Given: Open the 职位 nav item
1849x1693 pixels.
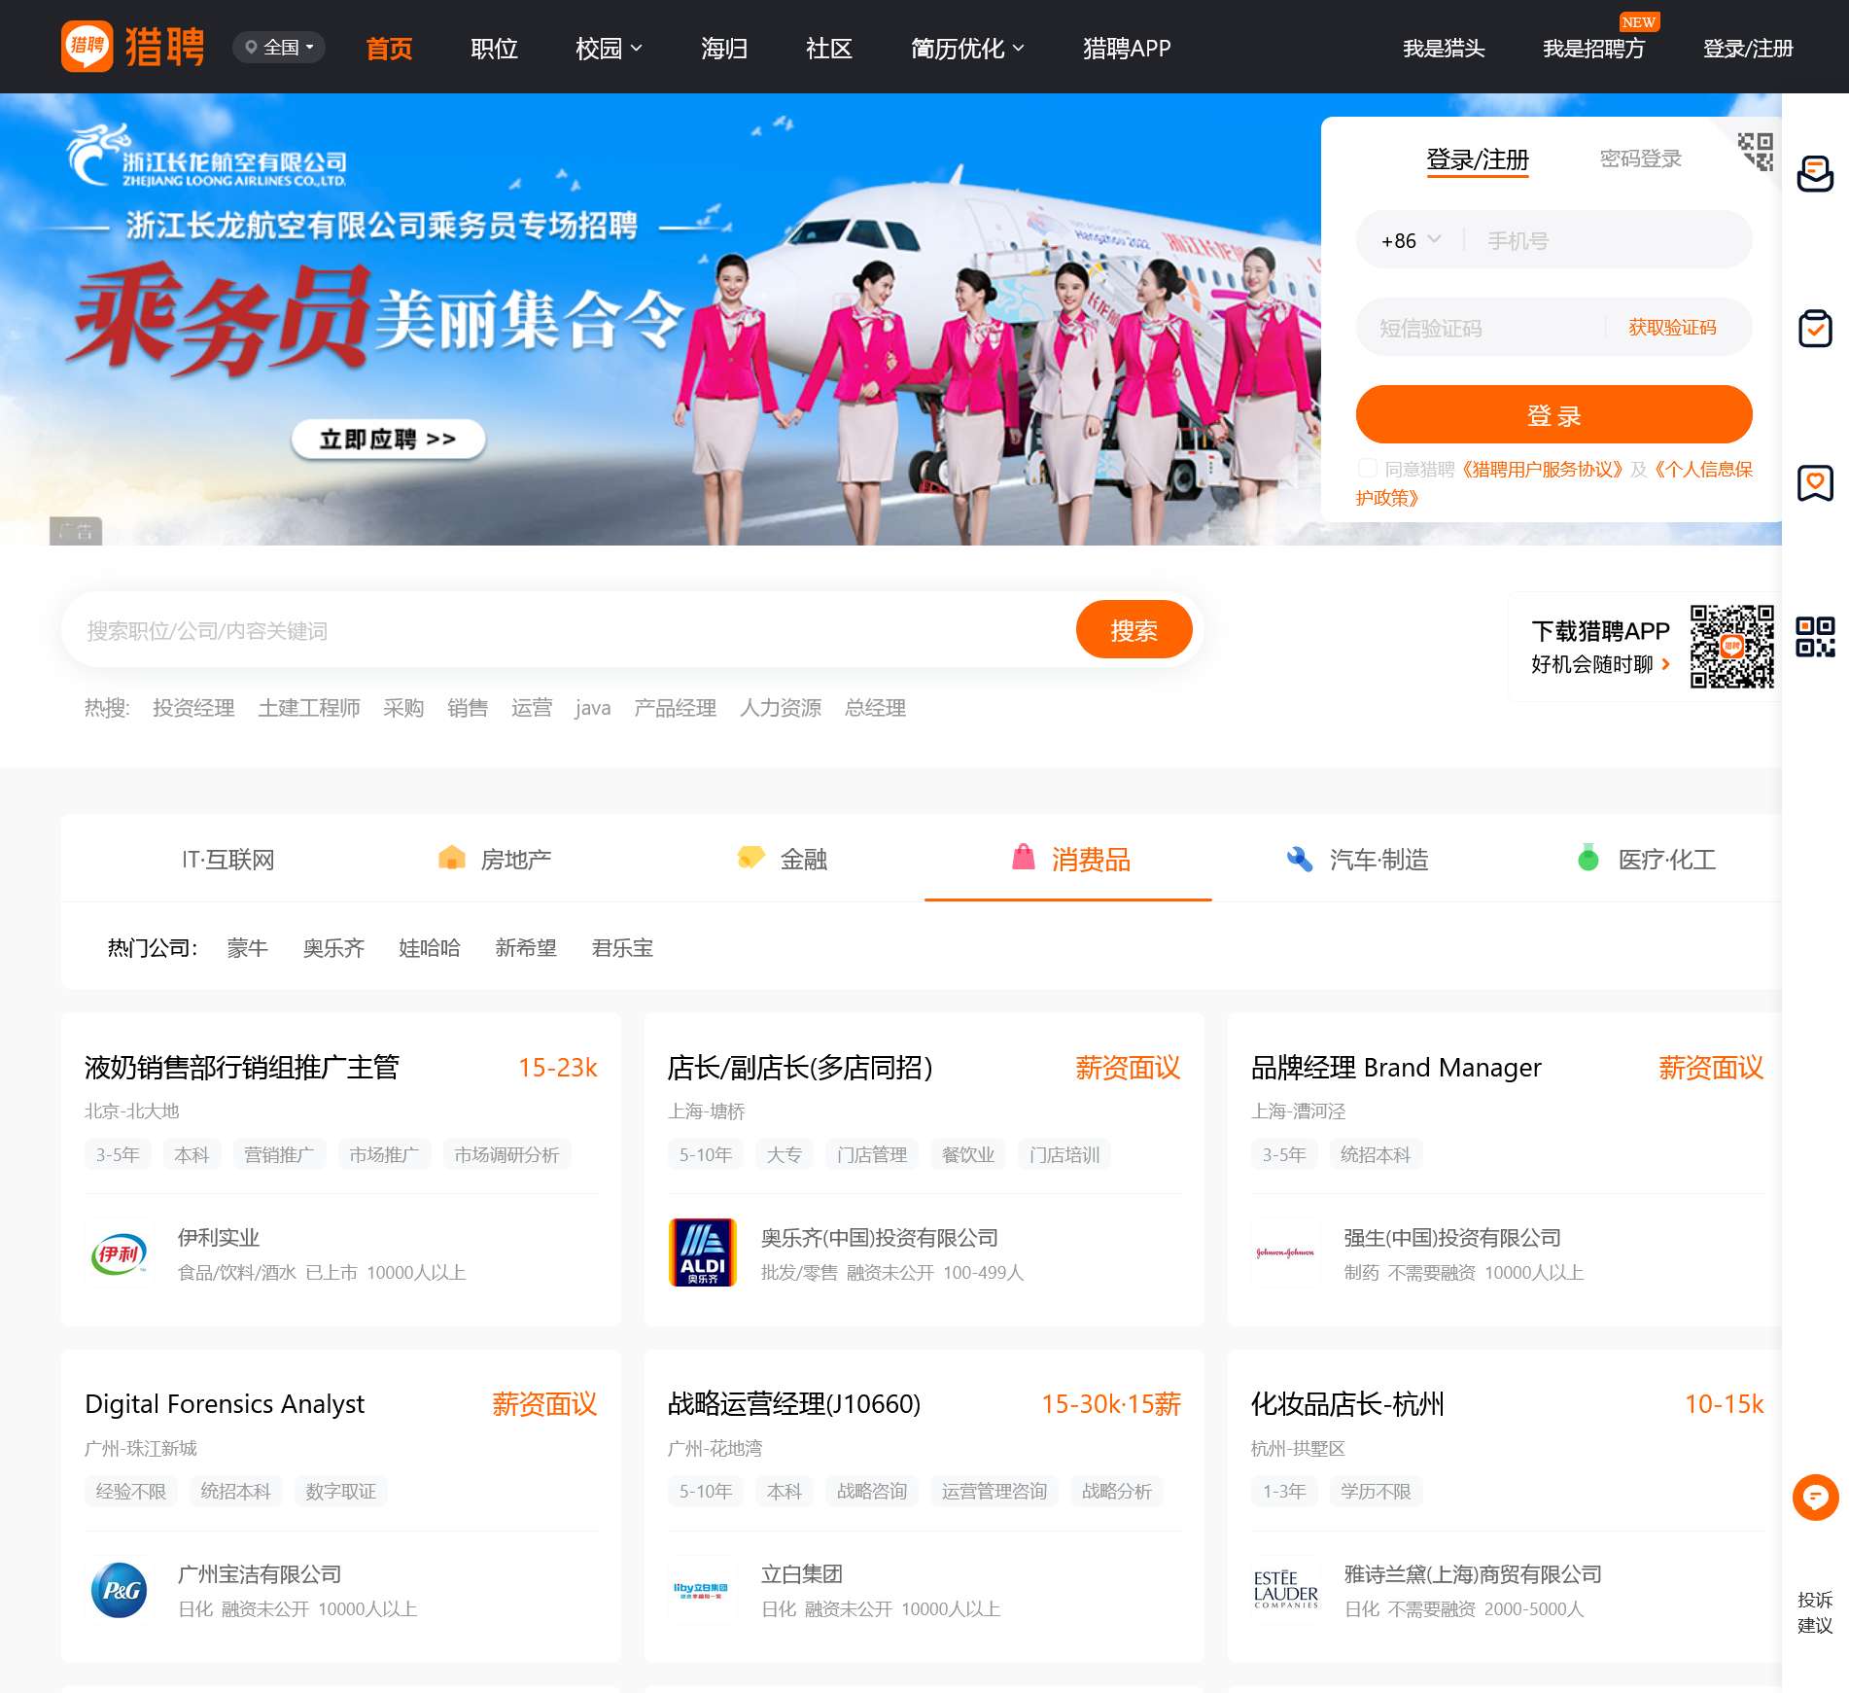Looking at the screenshot, I should tap(494, 48).
